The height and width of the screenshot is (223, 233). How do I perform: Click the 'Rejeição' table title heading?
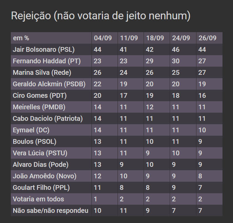coord(101,16)
